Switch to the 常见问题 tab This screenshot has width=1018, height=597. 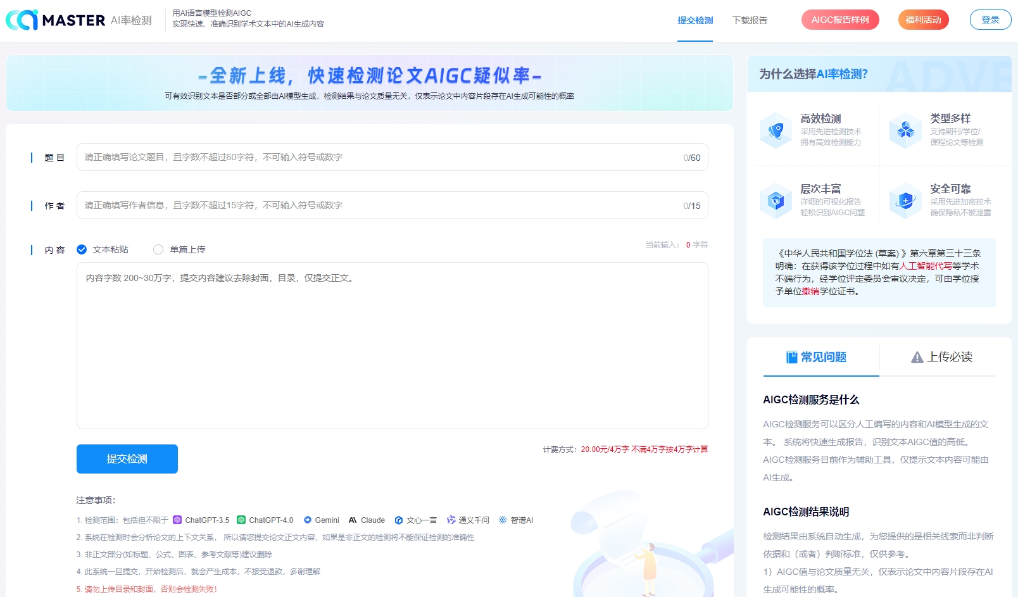point(815,357)
